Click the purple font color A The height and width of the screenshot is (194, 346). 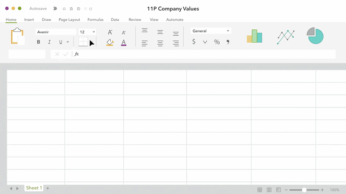tap(124, 42)
